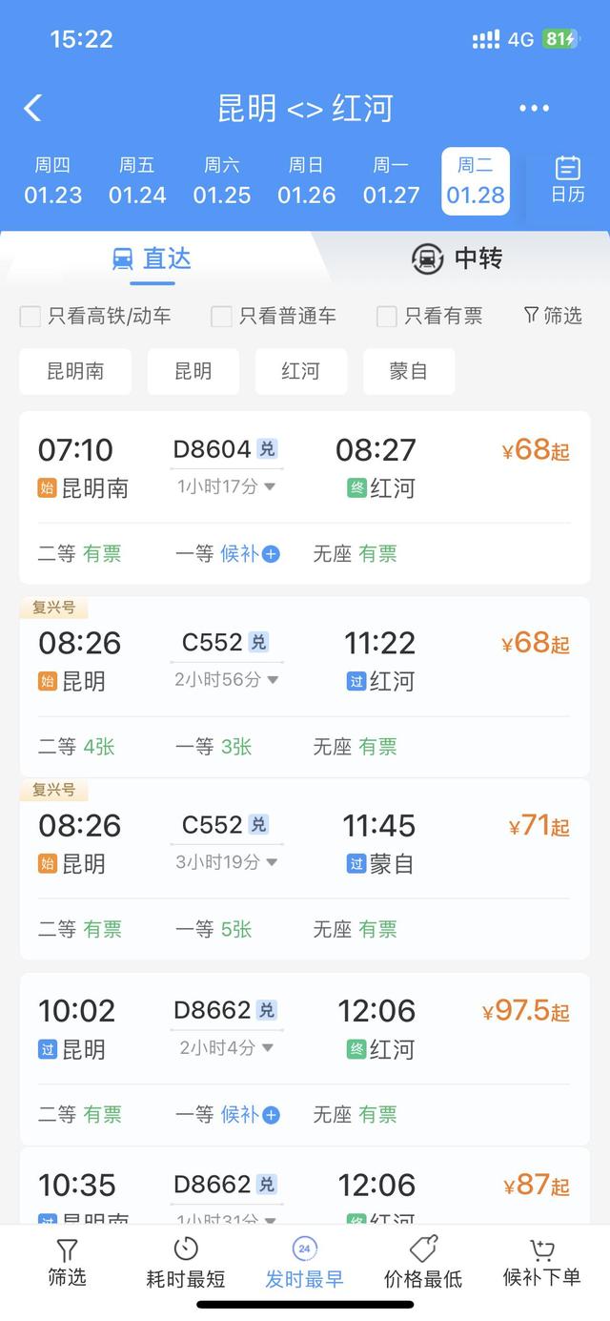This screenshot has height=1321, width=610.
Task: Check the 只看有票 filter option
Action: [386, 316]
